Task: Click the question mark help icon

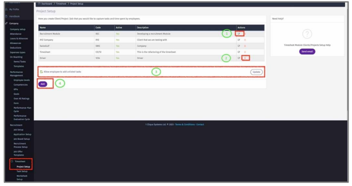Action: tap(306, 35)
